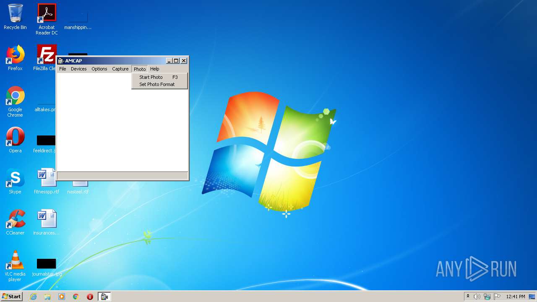This screenshot has height=302, width=537.
Task: Minimize the AMCAP window
Action: [x=169, y=61]
